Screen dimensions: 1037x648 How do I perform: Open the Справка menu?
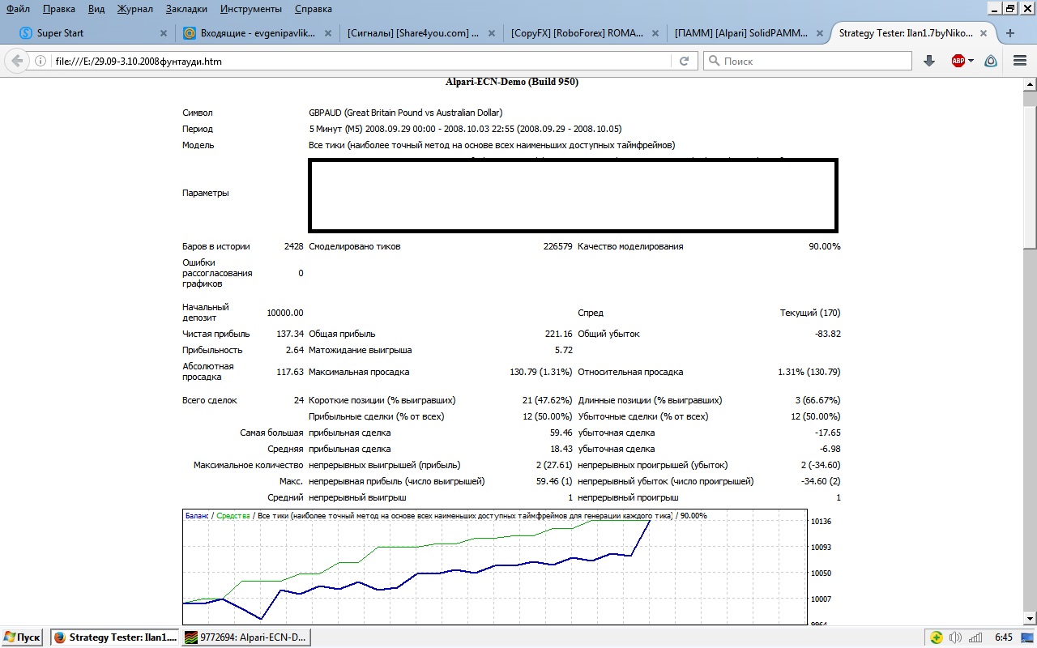314,9
